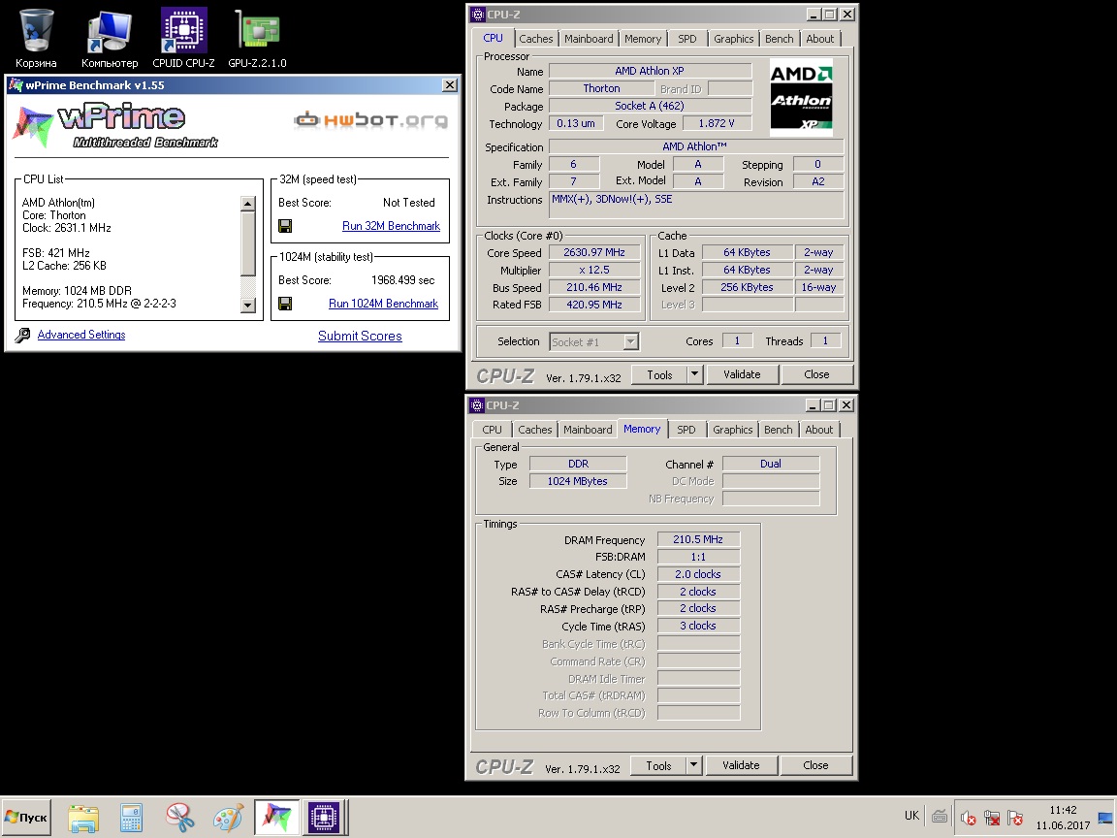
Task: Click the Close button in the upper CPU-Z window
Action: (816, 374)
